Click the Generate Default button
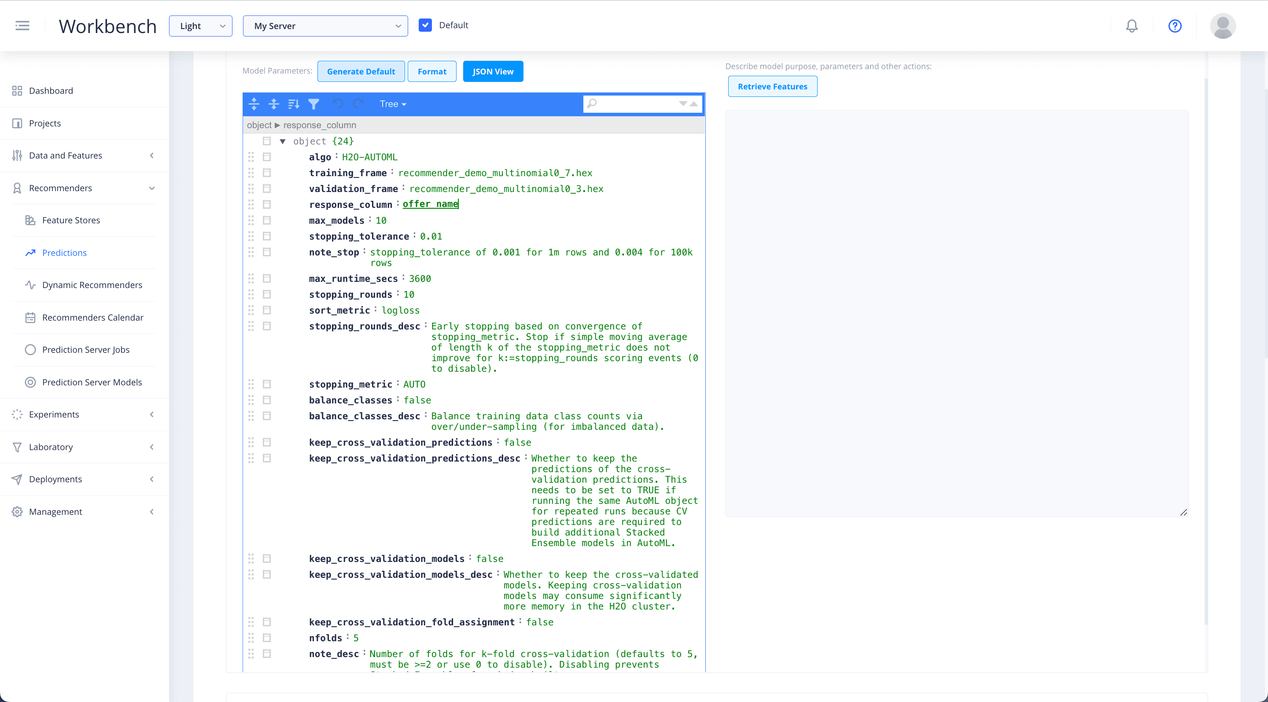This screenshot has width=1268, height=702. click(361, 72)
